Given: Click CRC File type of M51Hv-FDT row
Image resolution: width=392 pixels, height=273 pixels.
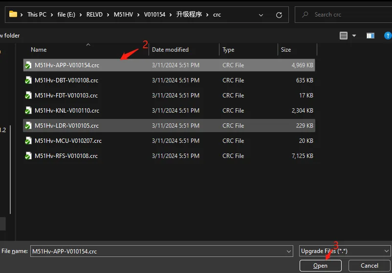Looking at the screenshot, I should coord(233,95).
